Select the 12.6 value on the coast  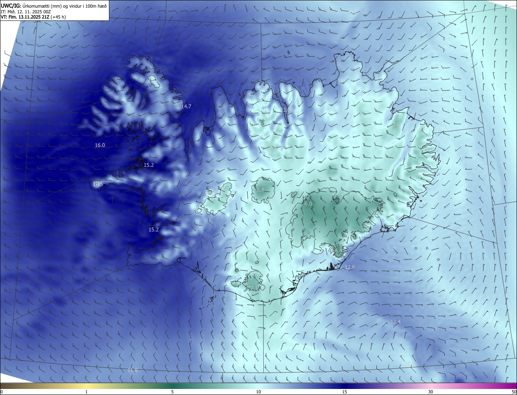349,267
